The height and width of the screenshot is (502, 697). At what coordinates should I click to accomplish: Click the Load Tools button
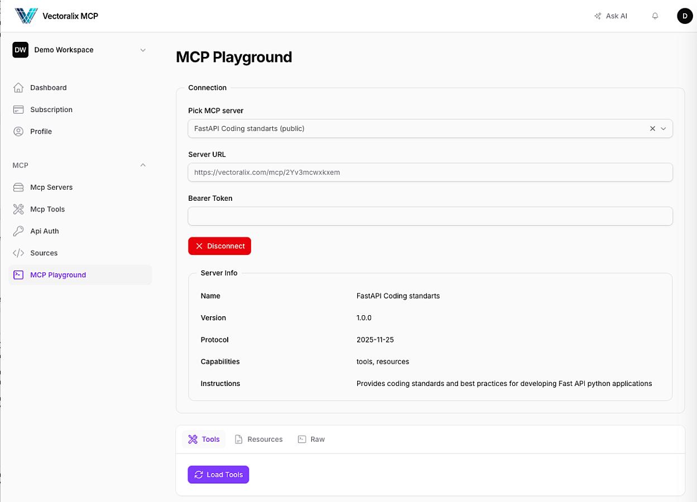tap(218, 475)
